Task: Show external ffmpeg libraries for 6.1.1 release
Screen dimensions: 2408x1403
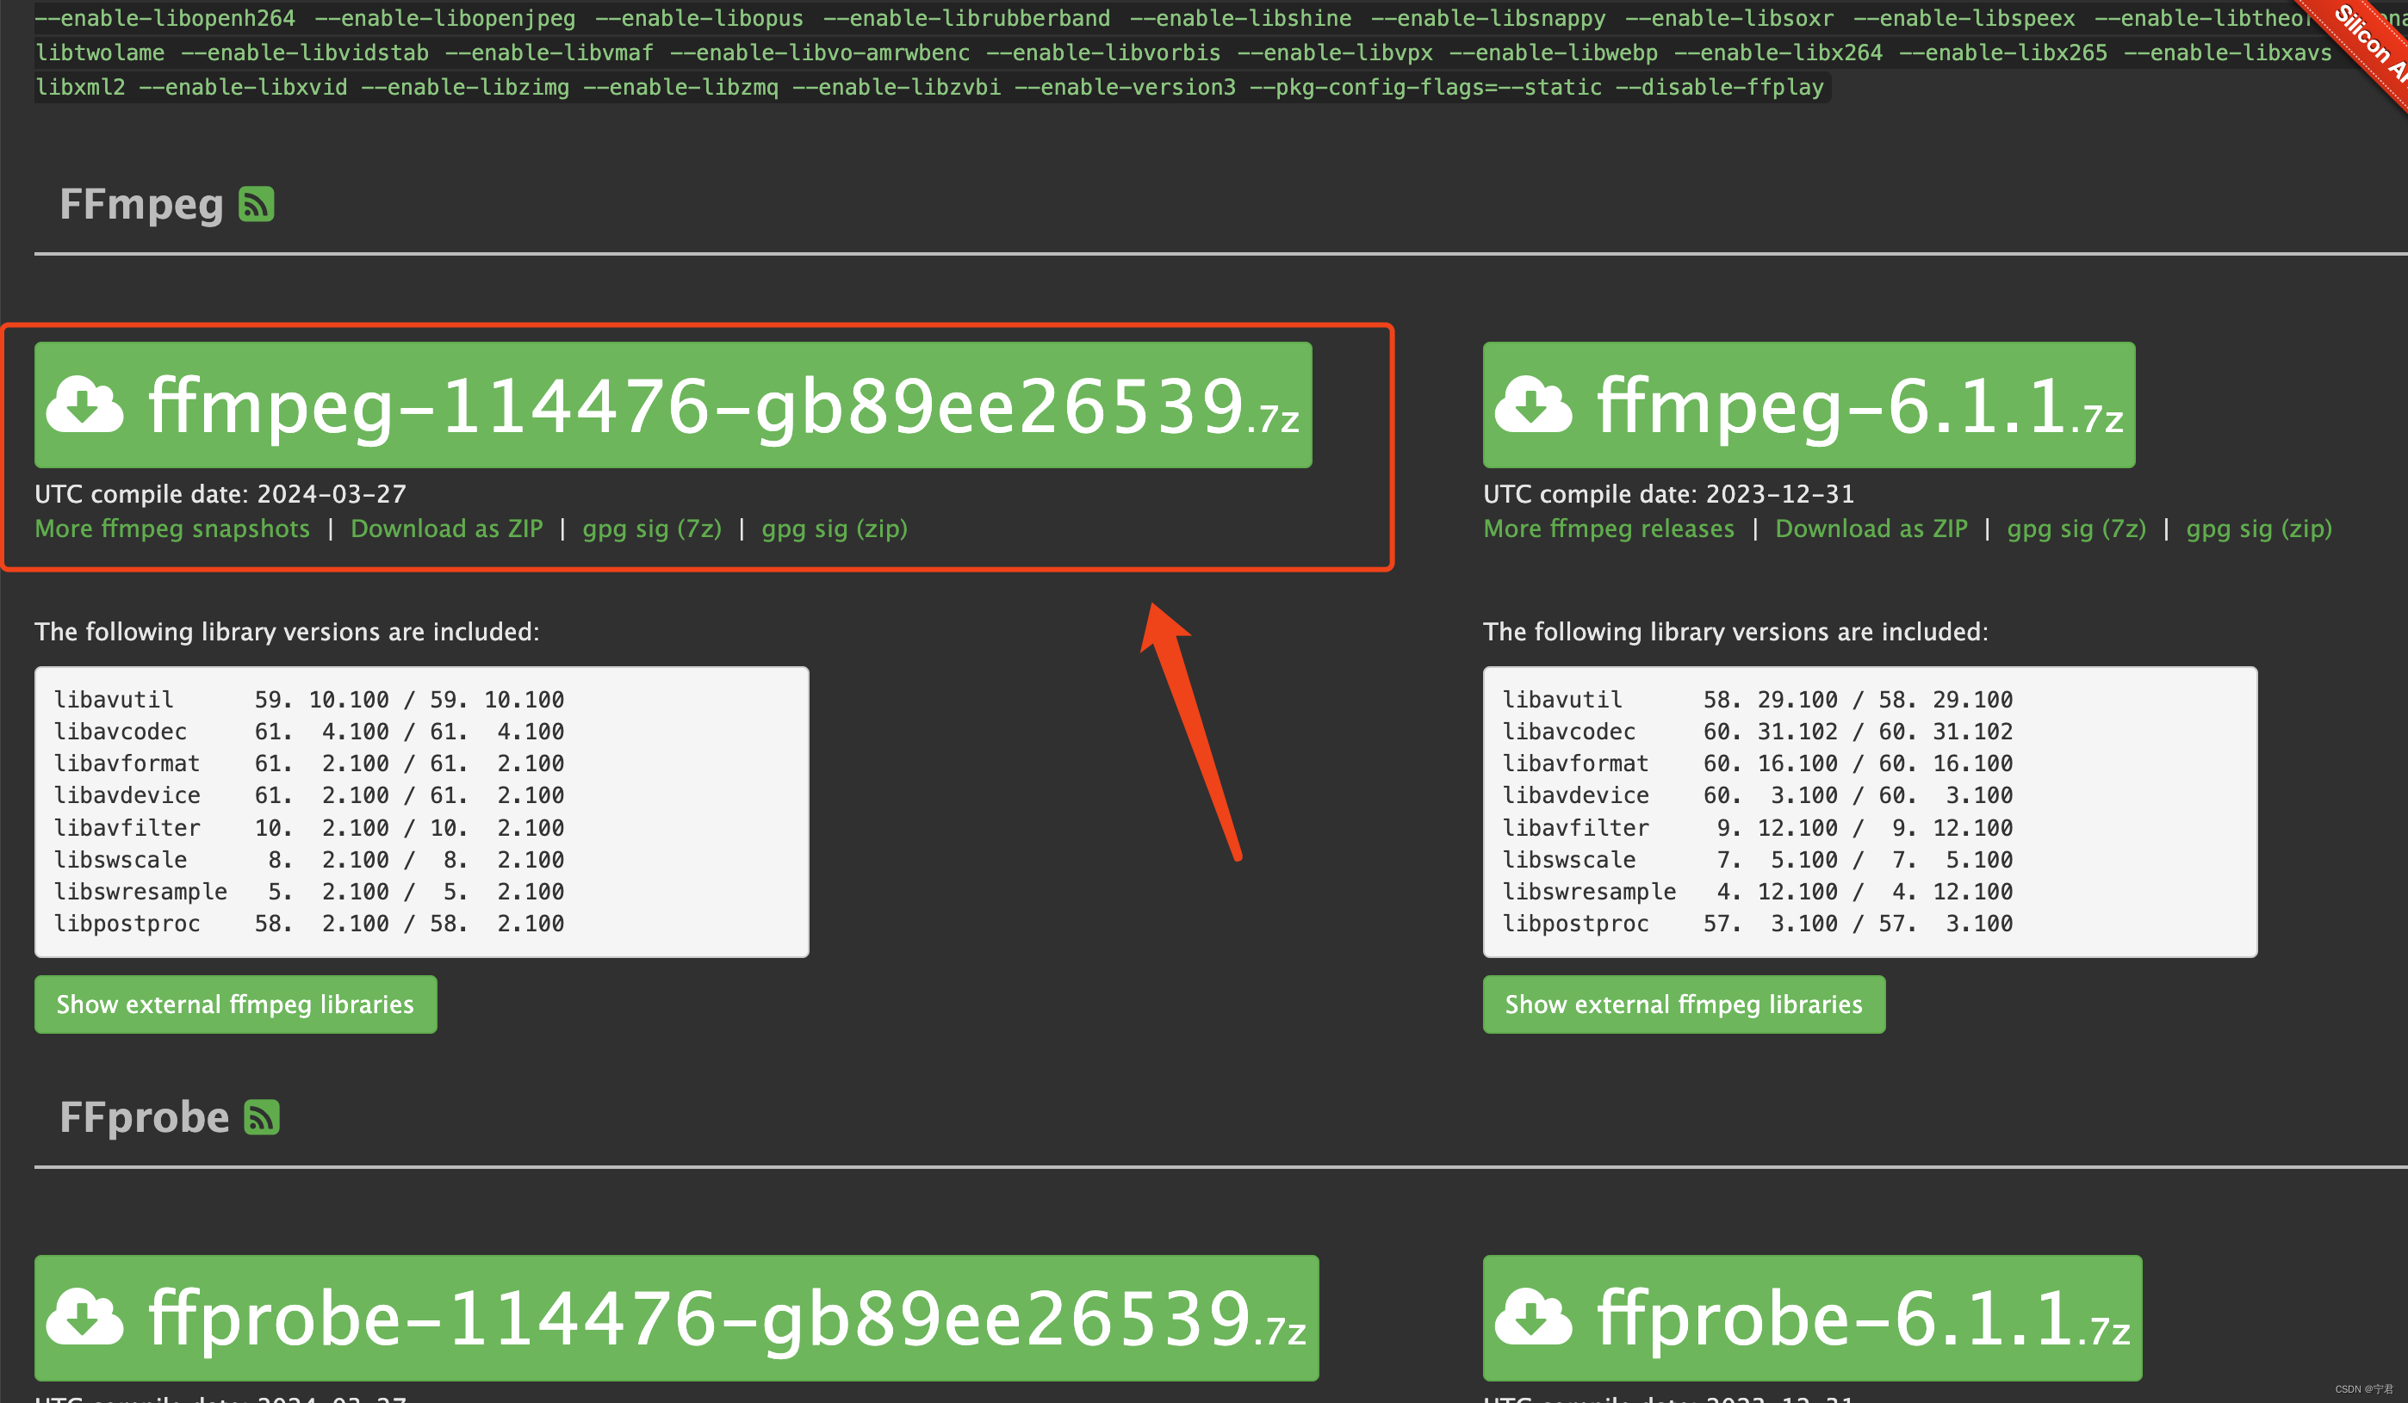Action: pyautogui.click(x=1684, y=1004)
